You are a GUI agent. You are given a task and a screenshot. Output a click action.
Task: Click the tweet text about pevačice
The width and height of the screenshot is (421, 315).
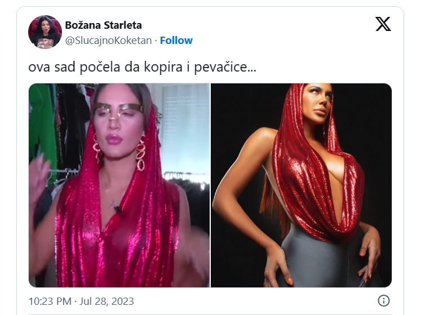(x=142, y=67)
